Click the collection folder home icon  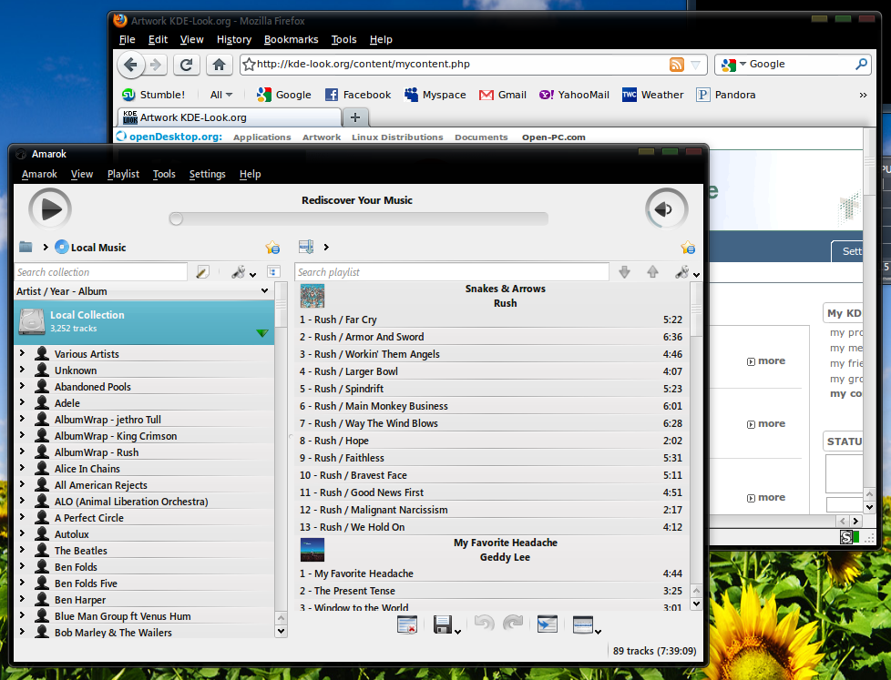[x=26, y=247]
